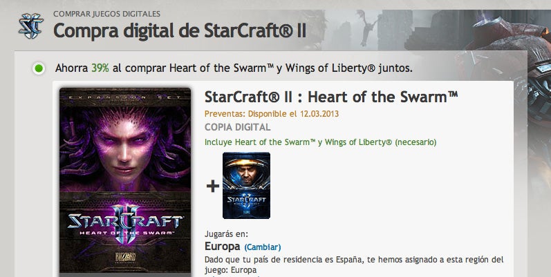Open the Heart of the Swarm box cover
The height and width of the screenshot is (277, 551).
[x=125, y=182]
